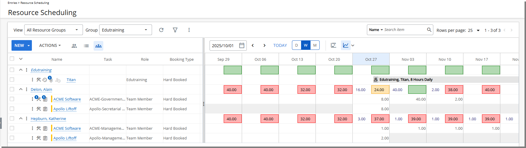Open the attachment paperclip in the Titan row
The height and width of the screenshot is (148, 526).
(x=51, y=80)
